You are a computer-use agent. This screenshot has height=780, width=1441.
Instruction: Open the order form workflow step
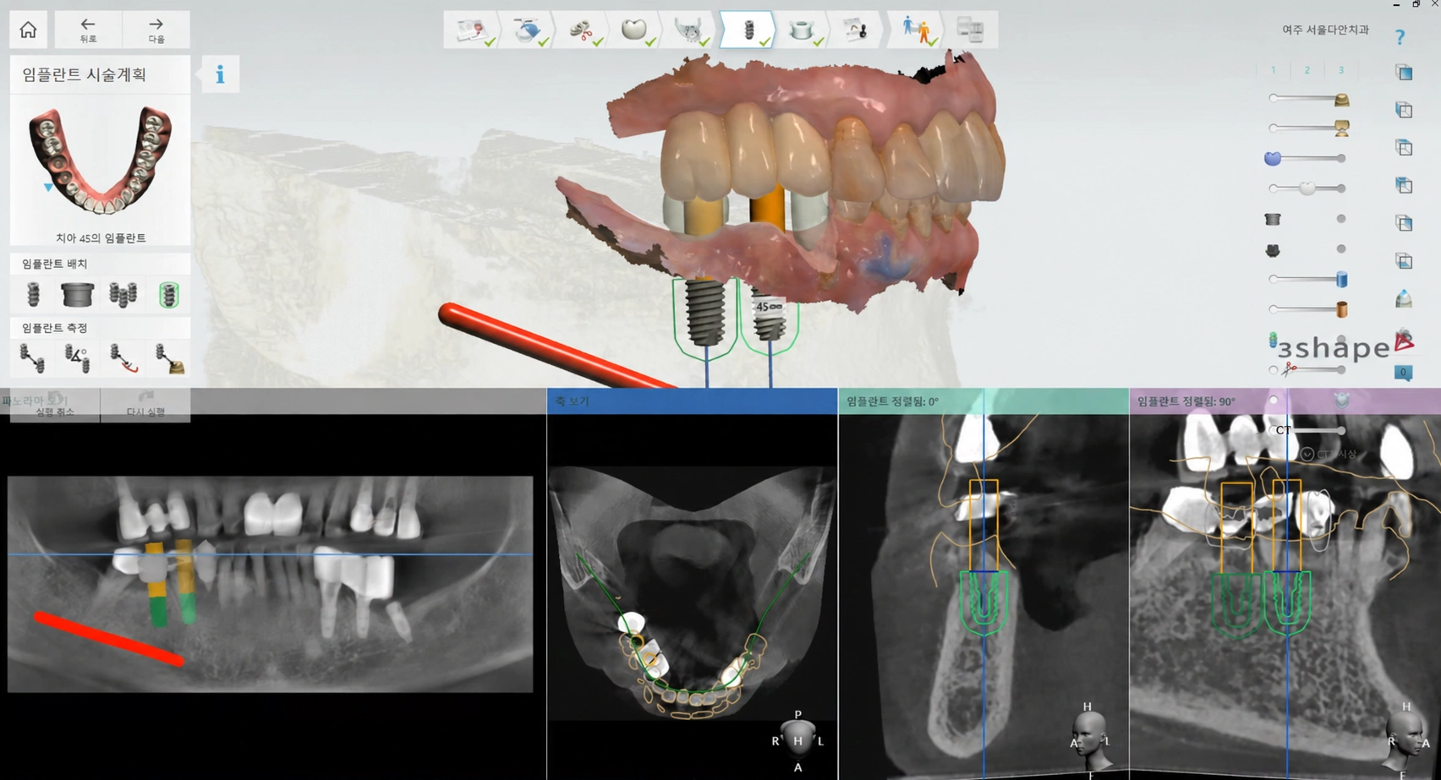coord(471,30)
